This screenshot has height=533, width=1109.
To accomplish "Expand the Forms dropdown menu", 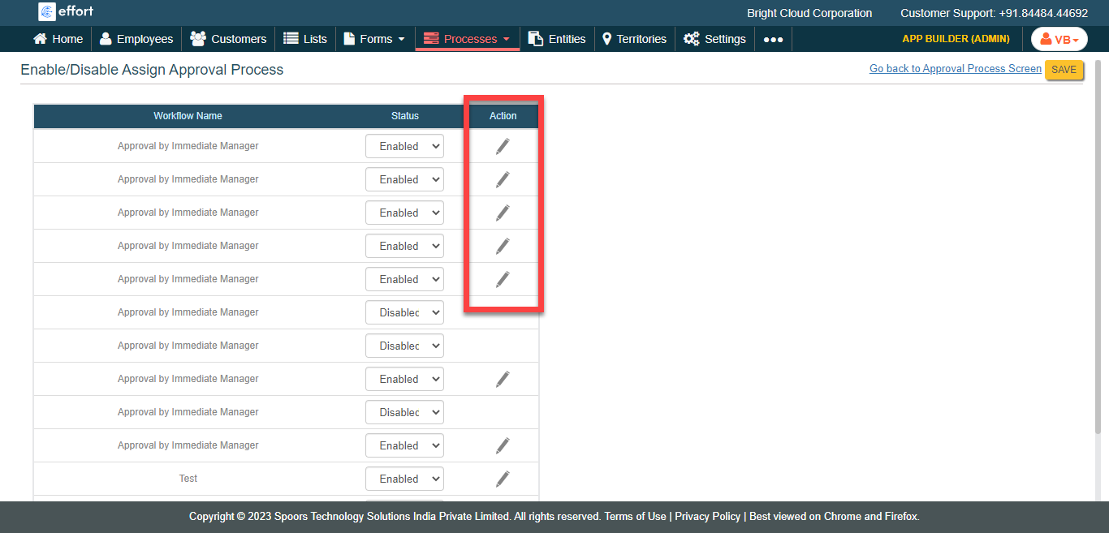I will pyautogui.click(x=374, y=39).
